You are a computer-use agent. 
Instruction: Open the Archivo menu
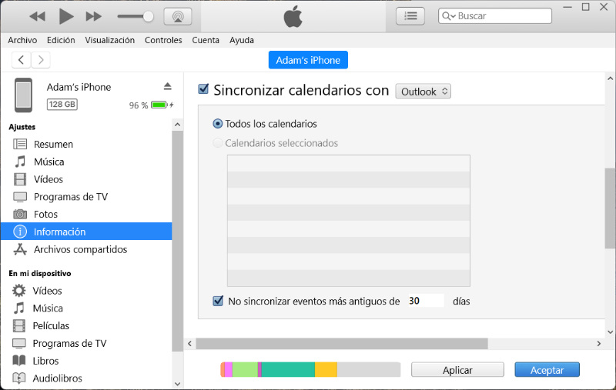pyautogui.click(x=22, y=40)
